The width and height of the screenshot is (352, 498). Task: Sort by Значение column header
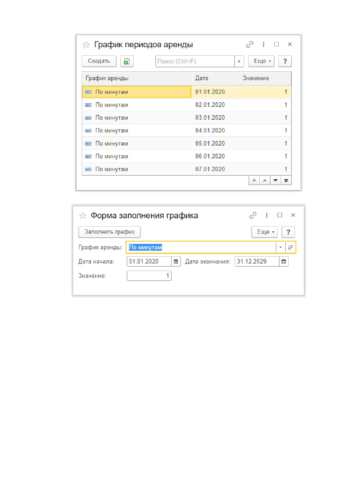pyautogui.click(x=265, y=78)
